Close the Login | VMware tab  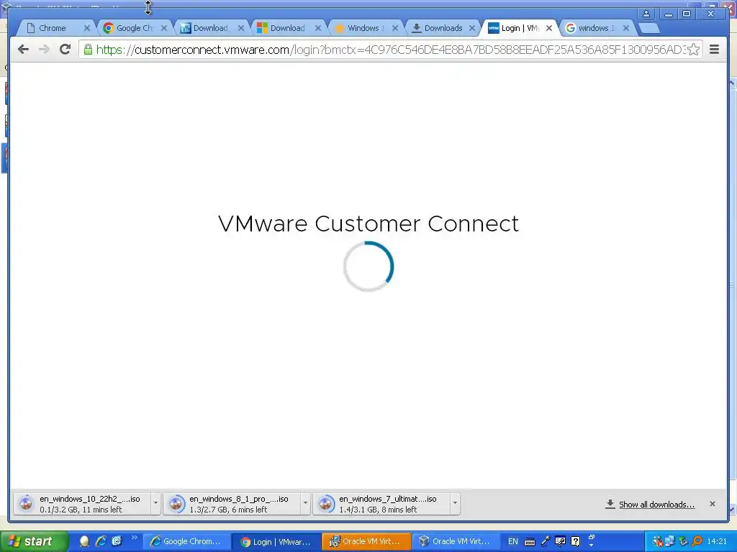(548, 28)
